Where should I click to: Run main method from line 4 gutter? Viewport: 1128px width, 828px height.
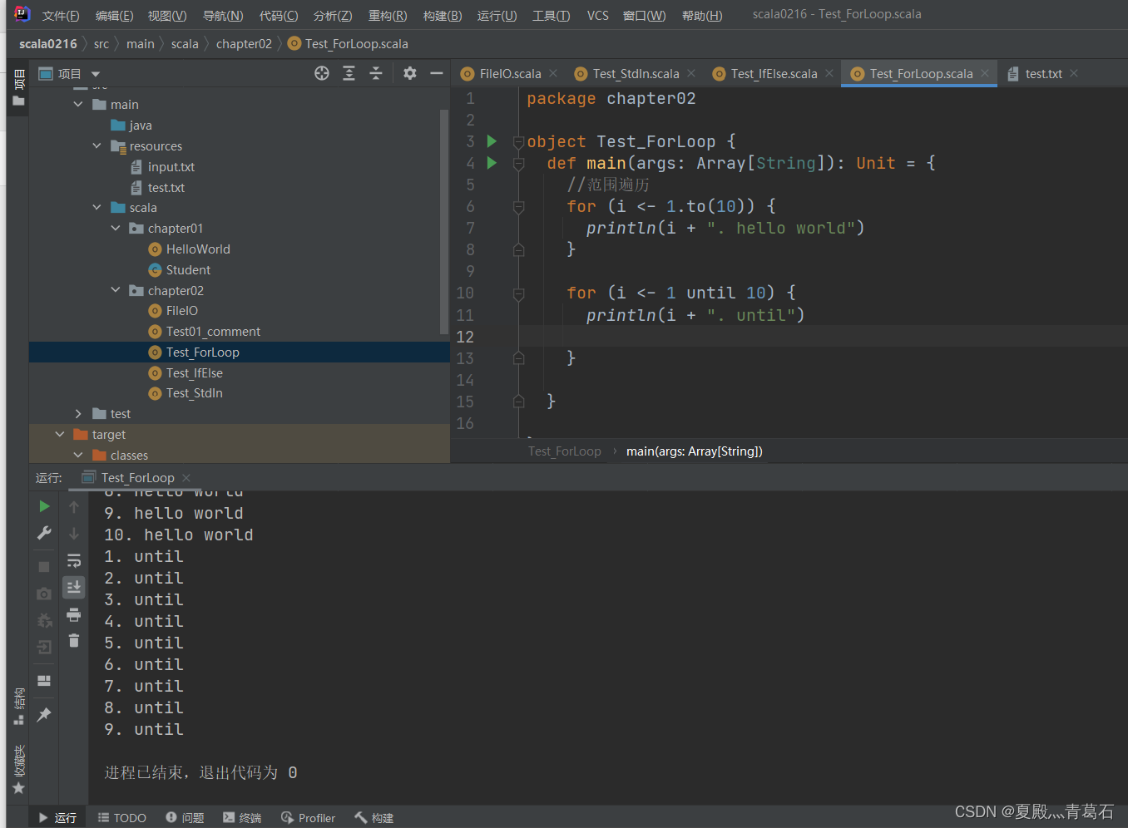492,163
